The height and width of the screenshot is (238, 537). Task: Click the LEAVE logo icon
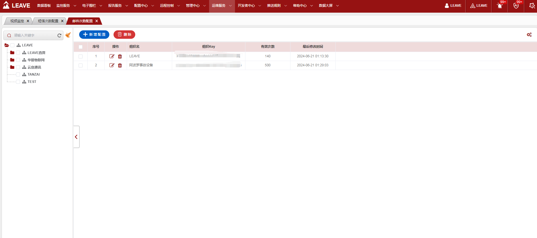tap(6, 5)
